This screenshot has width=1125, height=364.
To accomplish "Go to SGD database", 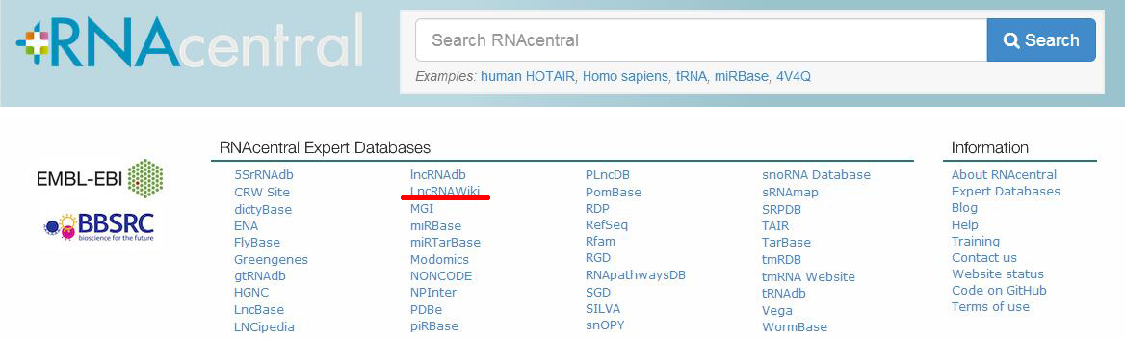I will 597,292.
